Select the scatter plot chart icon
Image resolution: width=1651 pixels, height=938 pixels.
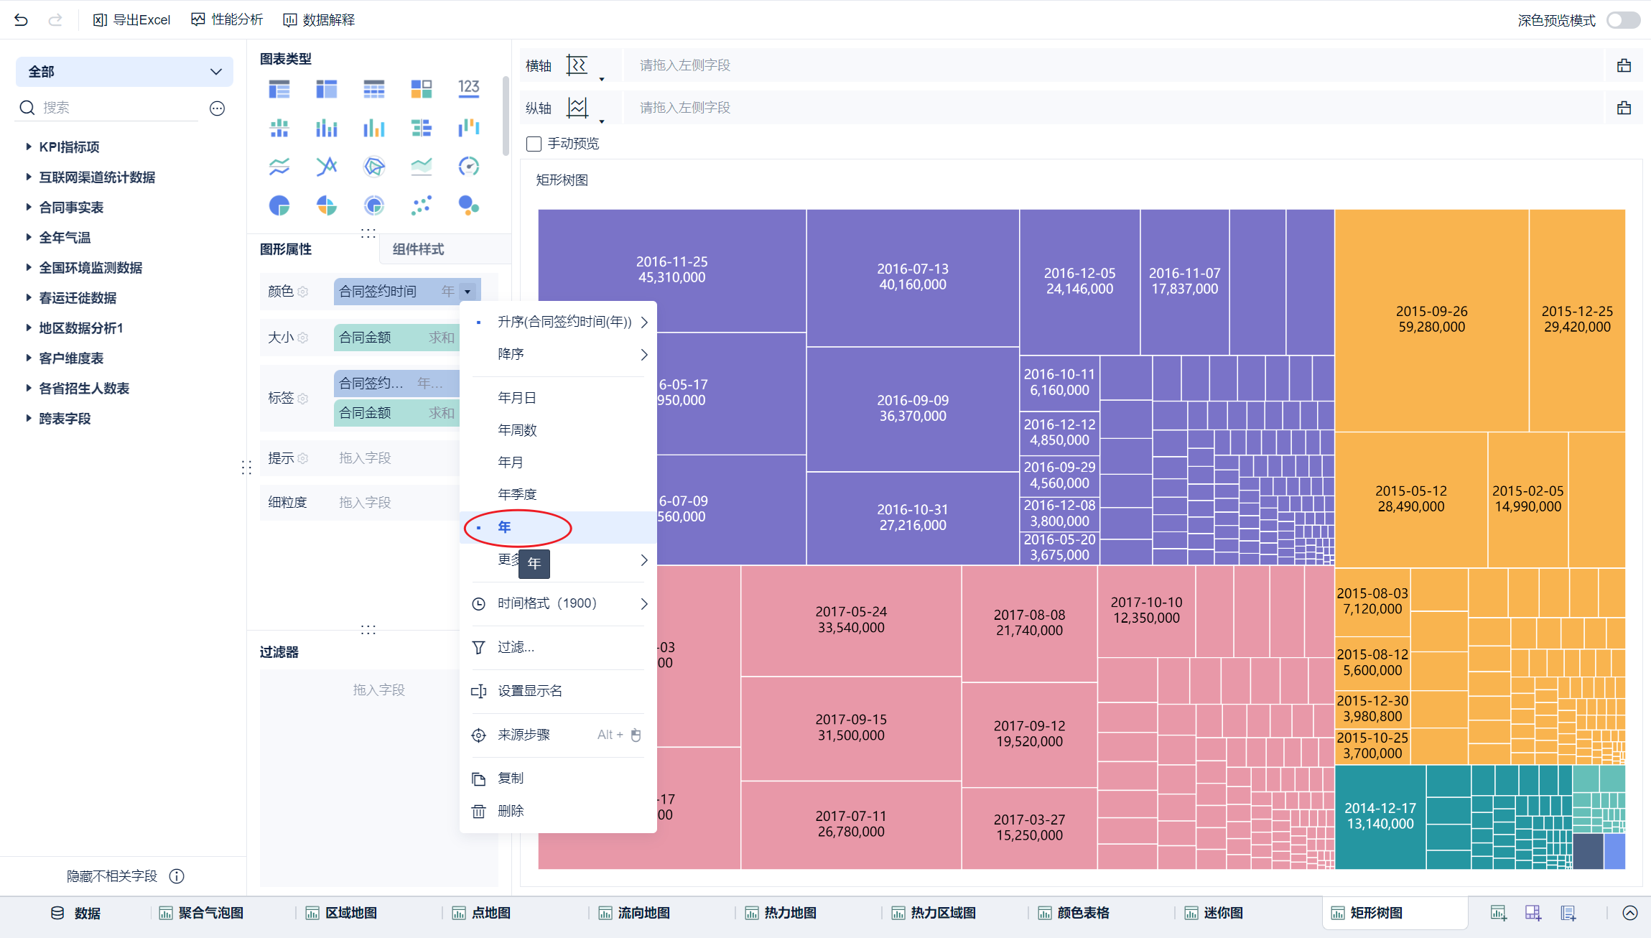pyautogui.click(x=422, y=206)
